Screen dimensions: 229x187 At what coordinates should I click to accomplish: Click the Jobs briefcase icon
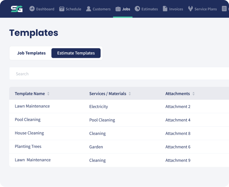(118, 9)
